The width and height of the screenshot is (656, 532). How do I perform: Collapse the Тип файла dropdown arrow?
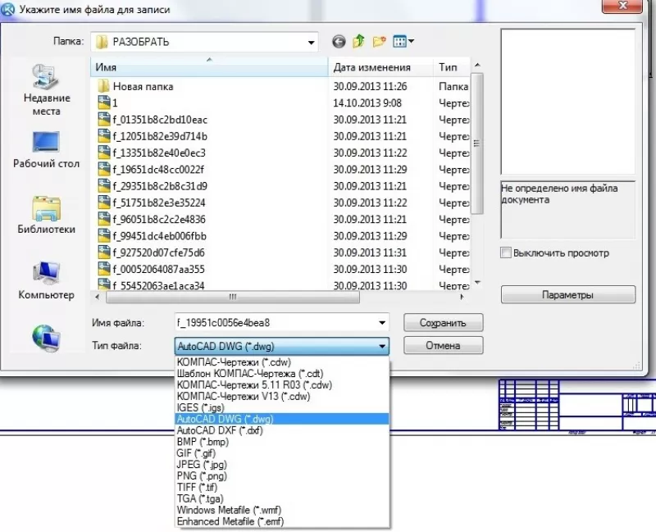(382, 346)
